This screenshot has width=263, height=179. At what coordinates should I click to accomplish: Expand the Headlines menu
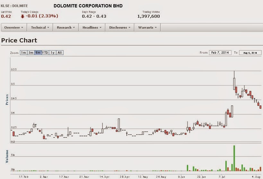pyautogui.click(x=92, y=27)
